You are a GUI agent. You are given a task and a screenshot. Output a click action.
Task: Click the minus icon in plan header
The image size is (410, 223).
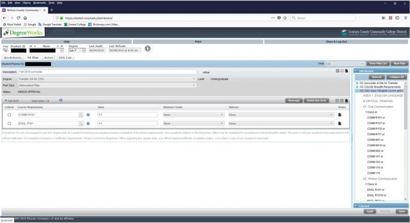(x=342, y=71)
